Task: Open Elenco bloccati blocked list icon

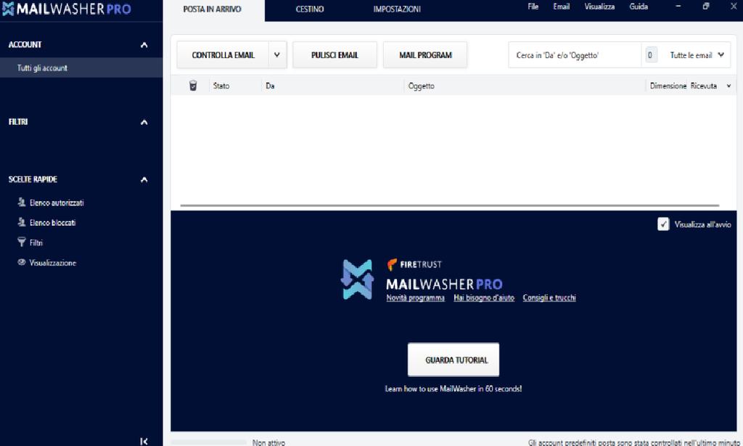Action: (x=21, y=222)
